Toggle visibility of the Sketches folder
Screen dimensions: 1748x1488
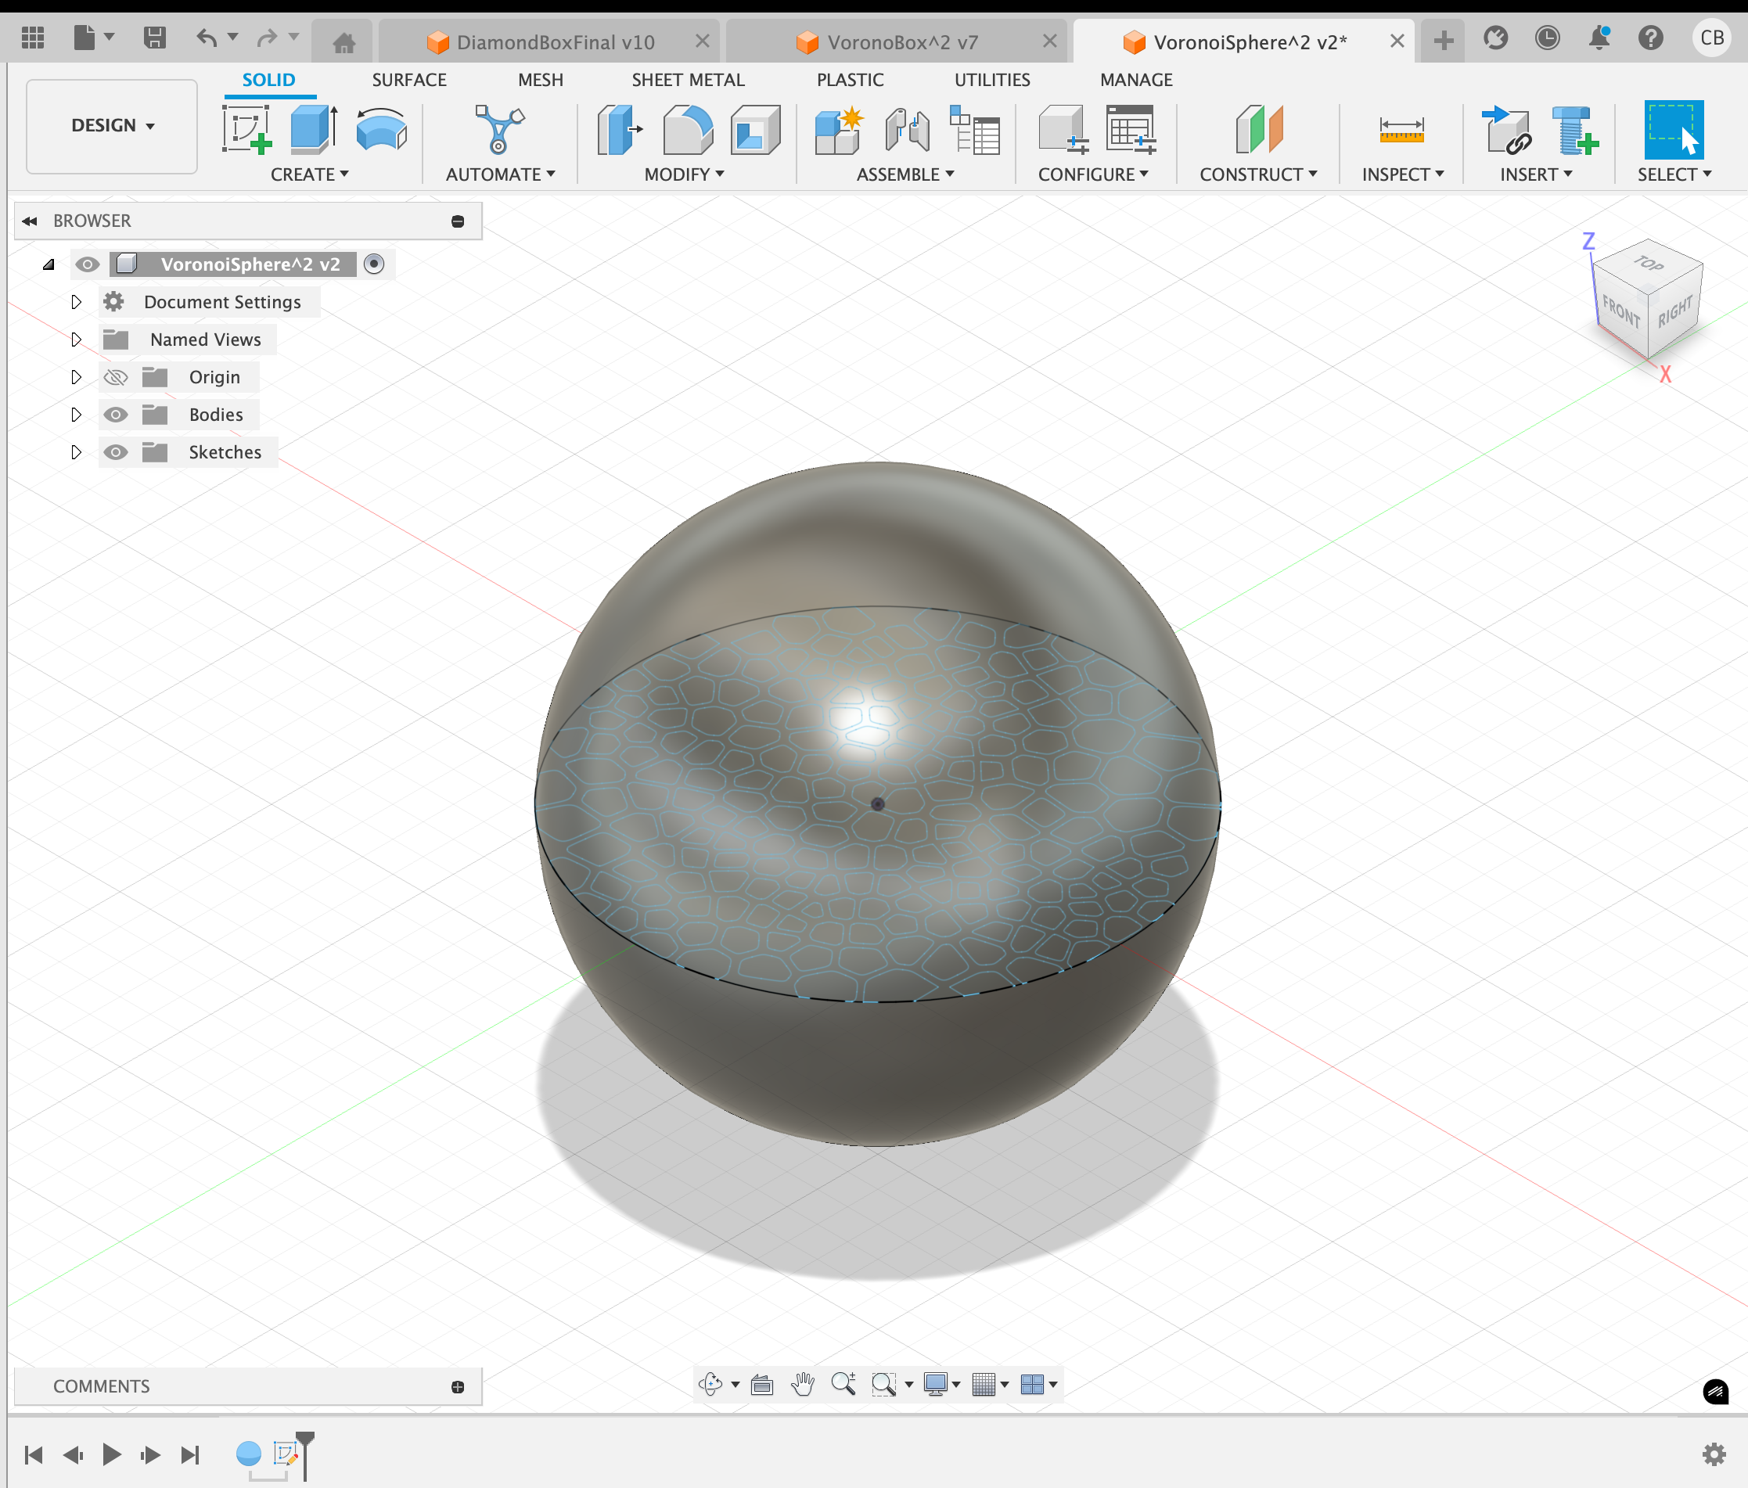tap(116, 452)
